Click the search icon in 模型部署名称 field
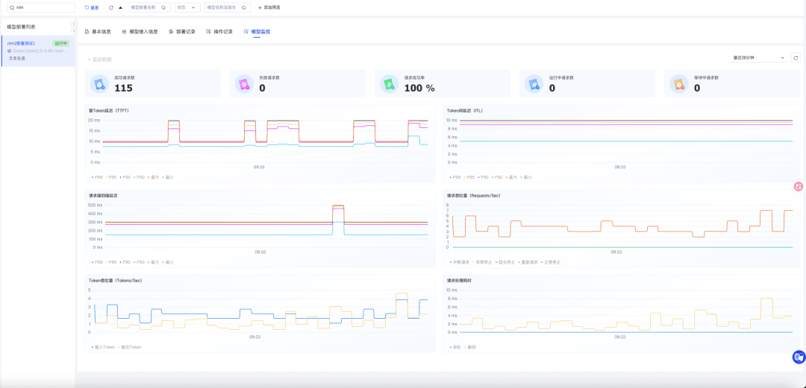This screenshot has width=806, height=388. (163, 7)
